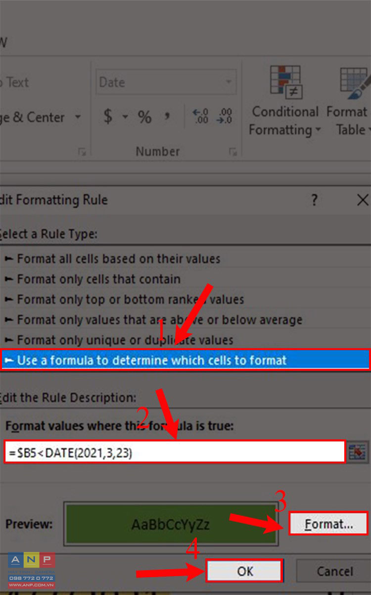Apply the comma style number format
The height and width of the screenshot is (595, 371).
point(167,117)
